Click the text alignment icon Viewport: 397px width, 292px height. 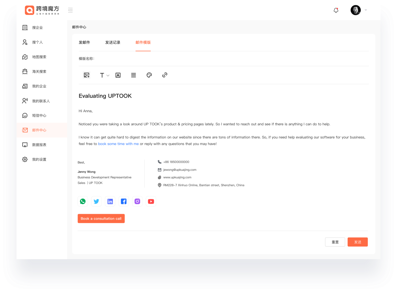pyautogui.click(x=133, y=75)
